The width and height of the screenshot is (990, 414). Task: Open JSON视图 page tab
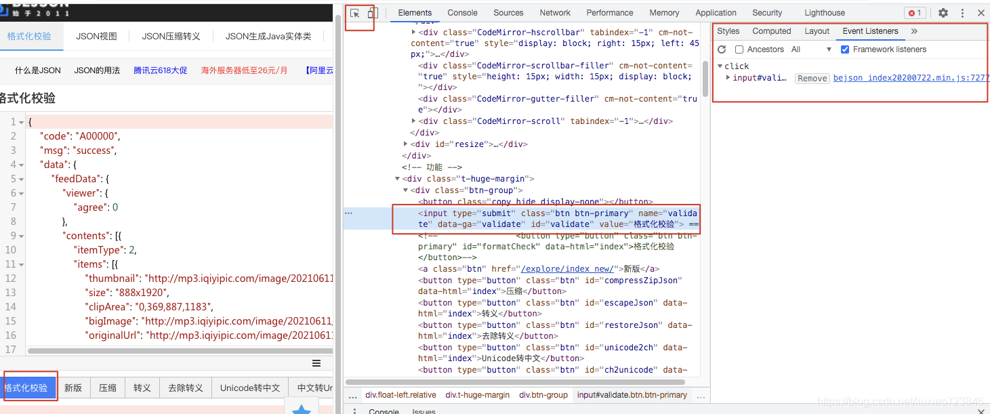[96, 36]
